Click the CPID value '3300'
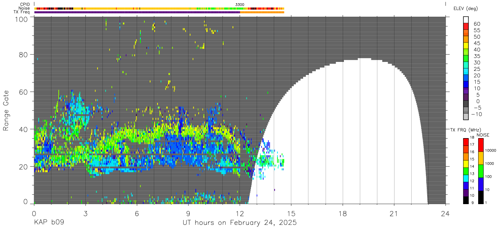 240,4
